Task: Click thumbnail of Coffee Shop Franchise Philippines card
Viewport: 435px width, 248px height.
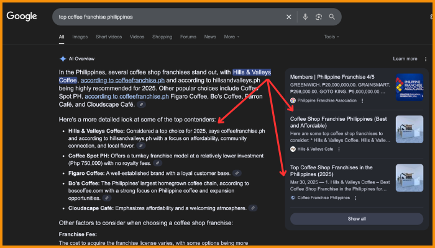Action: tap(409, 129)
